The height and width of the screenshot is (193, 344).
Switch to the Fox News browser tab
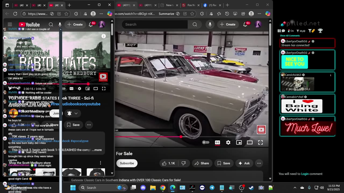[x=189, y=5]
